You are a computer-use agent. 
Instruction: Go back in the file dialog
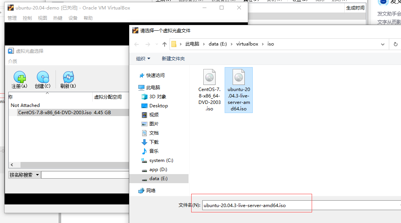136,44
